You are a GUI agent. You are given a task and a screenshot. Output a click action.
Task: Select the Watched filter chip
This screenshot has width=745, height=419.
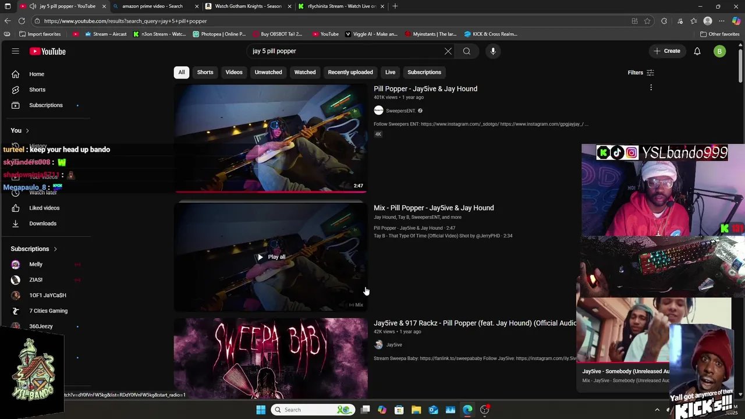pos(305,72)
